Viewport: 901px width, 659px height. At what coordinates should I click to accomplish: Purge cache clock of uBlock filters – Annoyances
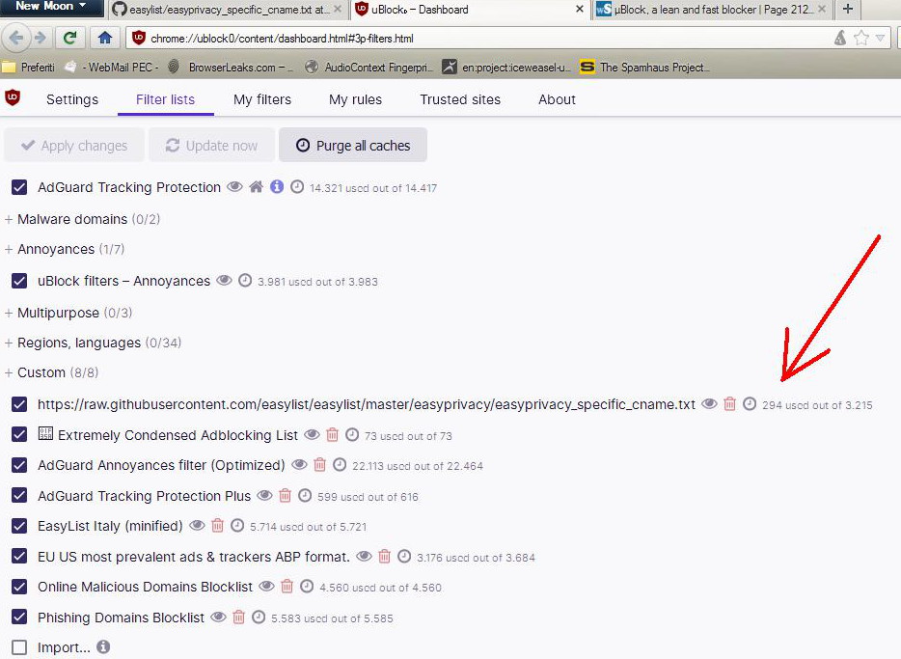click(x=245, y=281)
